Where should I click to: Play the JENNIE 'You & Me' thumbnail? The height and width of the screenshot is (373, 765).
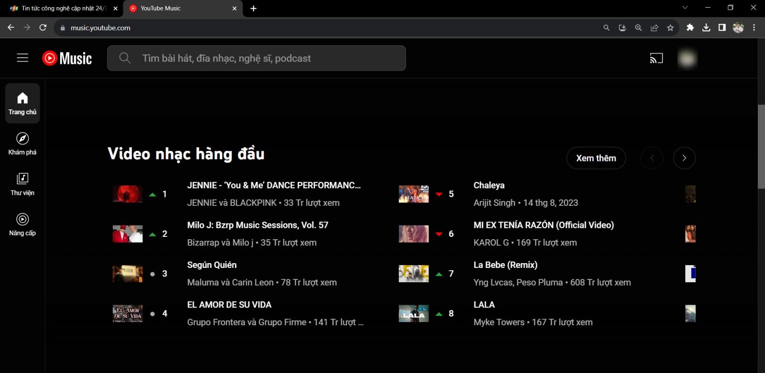point(128,194)
